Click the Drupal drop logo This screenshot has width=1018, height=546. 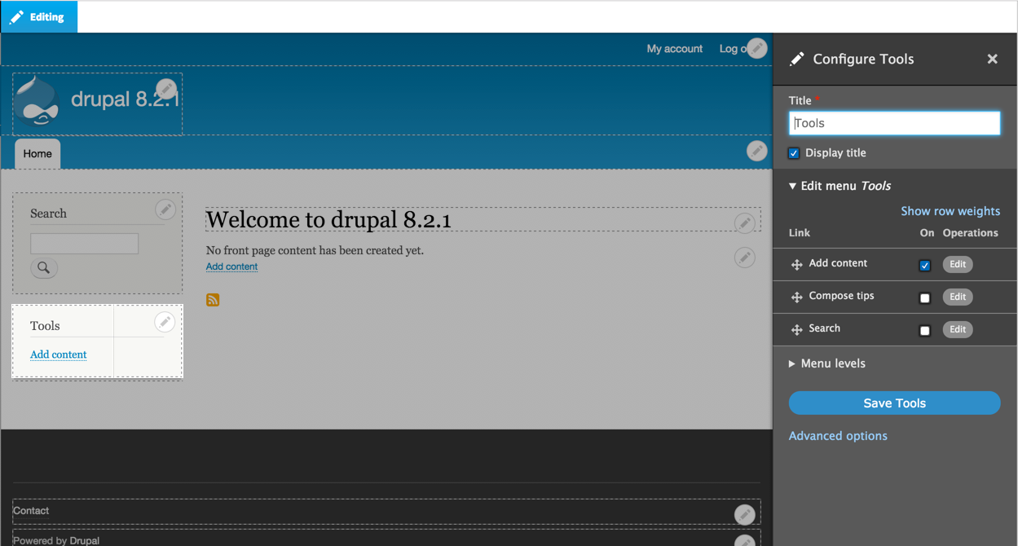point(37,101)
